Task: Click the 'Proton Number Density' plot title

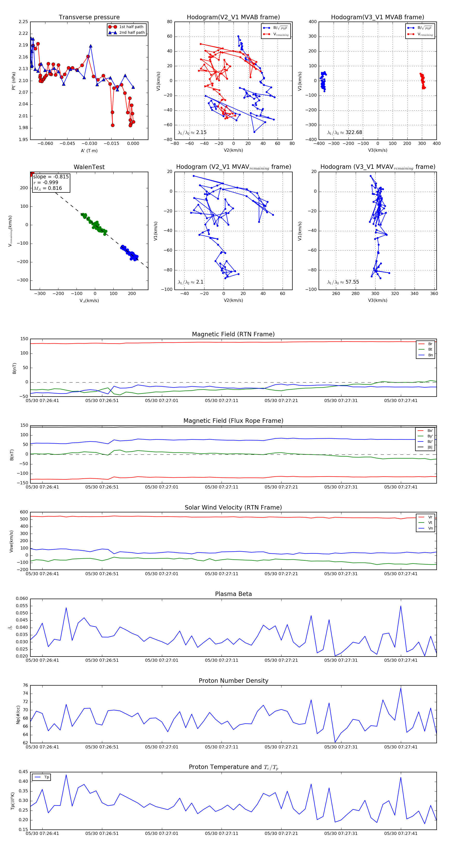Action: pos(233,681)
